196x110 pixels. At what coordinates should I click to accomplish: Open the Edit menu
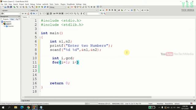point(6,4)
